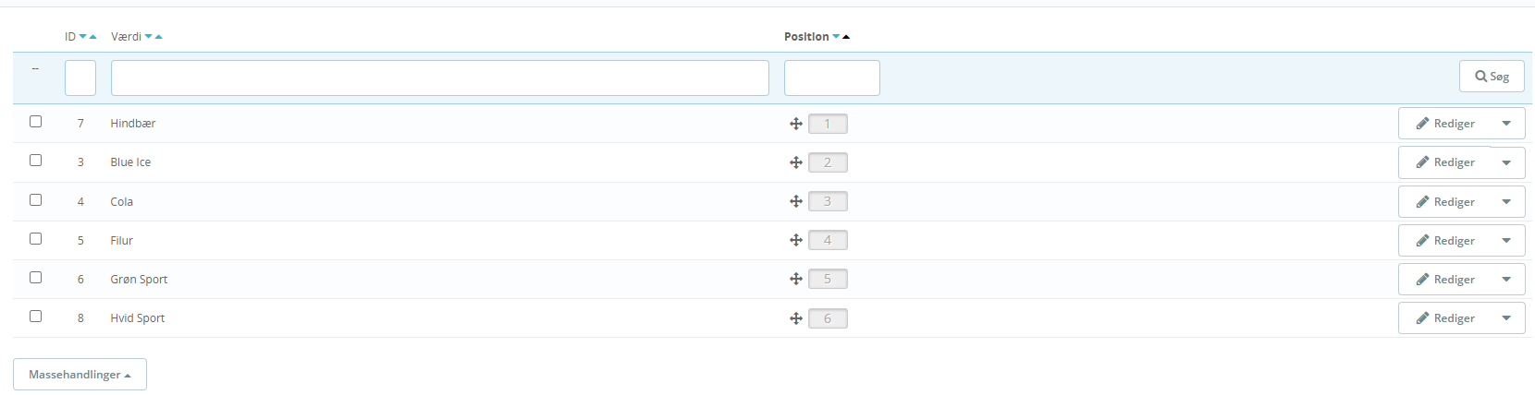Select the Hindbær row checkbox
Screen dimensions: 1535x395
(x=36, y=121)
